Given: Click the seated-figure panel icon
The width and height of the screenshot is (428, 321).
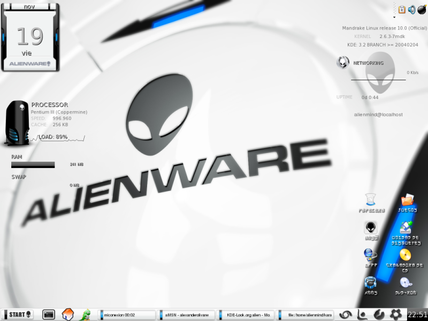Looking at the screenshot, I should tap(362, 315).
